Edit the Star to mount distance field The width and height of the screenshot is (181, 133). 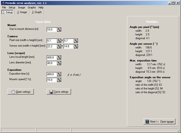pos(52,29)
